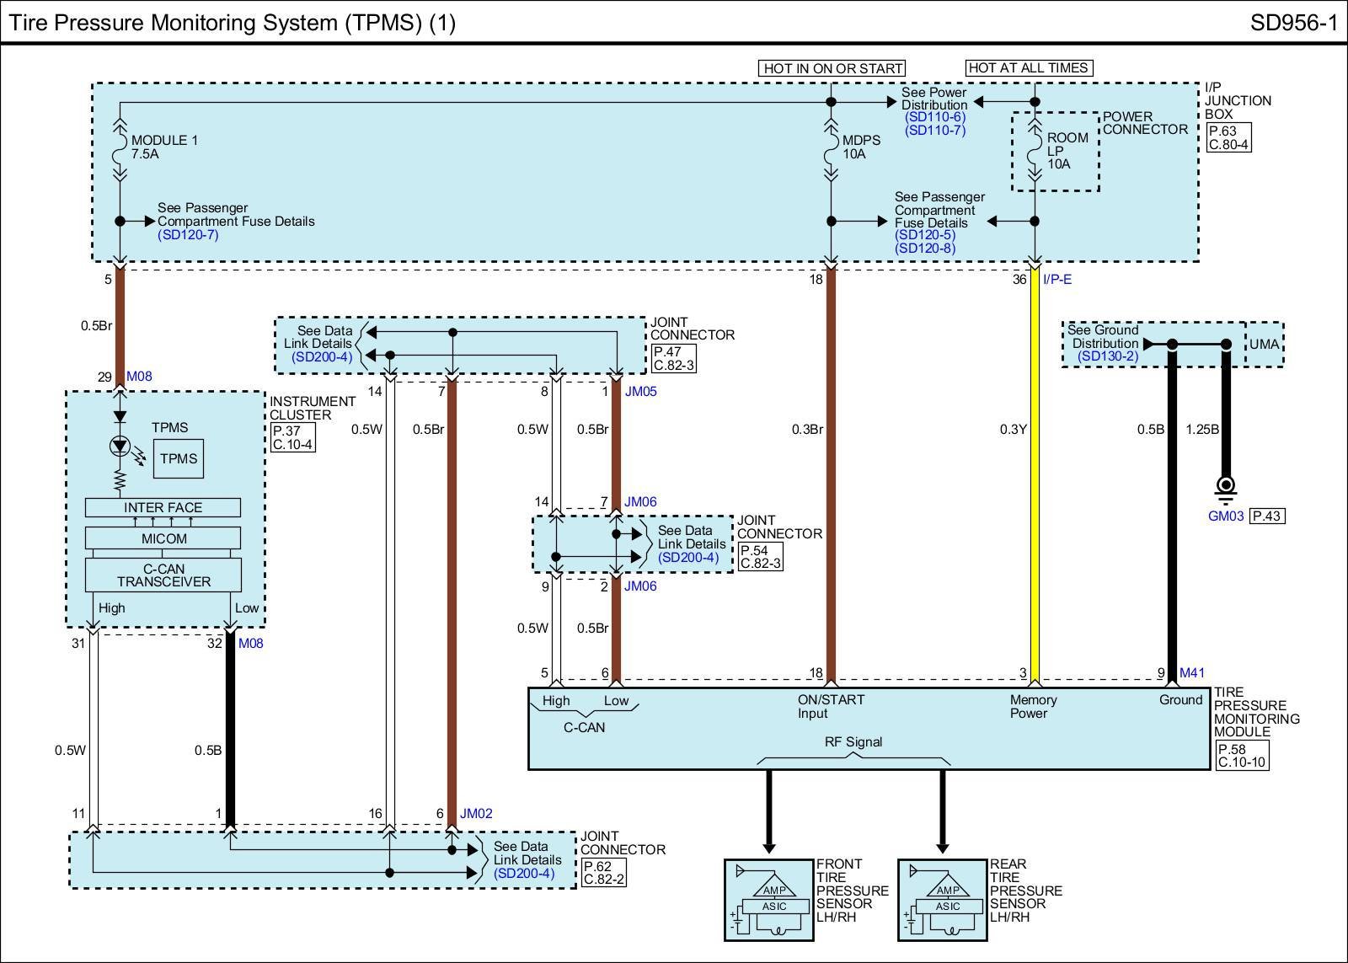The width and height of the screenshot is (1348, 963).
Task: Open the SD110-6 power distribution link
Action: 934,118
